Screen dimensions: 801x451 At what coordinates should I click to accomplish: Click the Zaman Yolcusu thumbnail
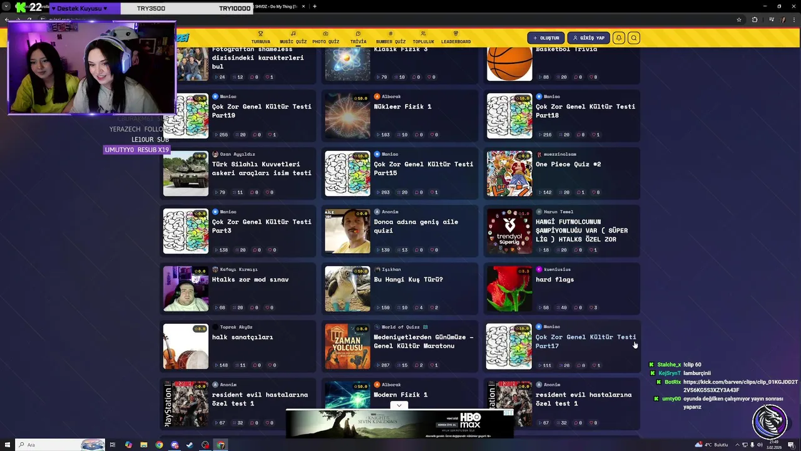[347, 346]
